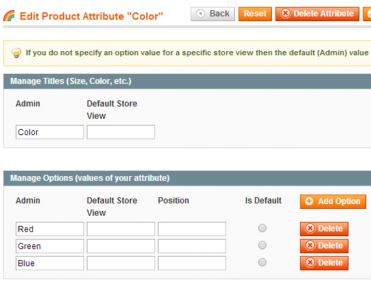The image size is (371, 286).
Task: Click the Back arrow icon
Action: click(x=200, y=14)
